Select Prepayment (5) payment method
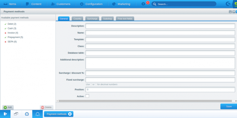Screen dimensions: 237x118 15,37
